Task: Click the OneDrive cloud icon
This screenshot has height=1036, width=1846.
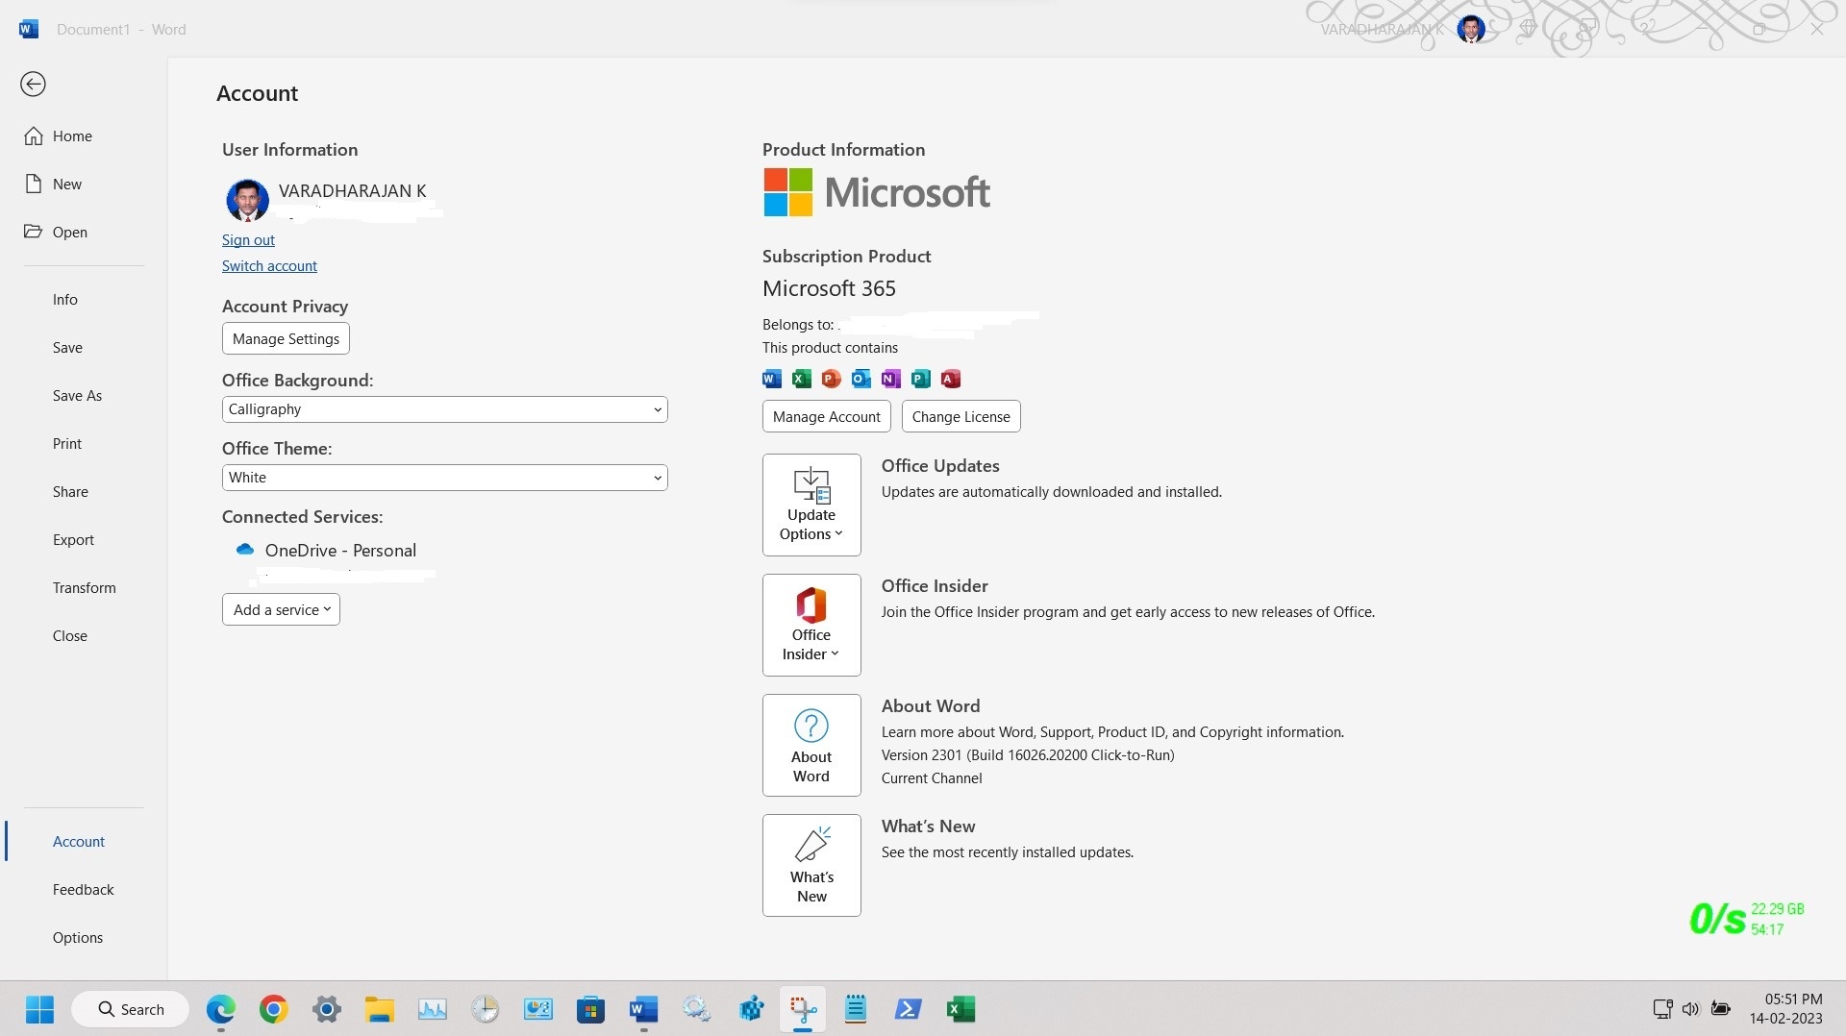Action: [244, 550]
